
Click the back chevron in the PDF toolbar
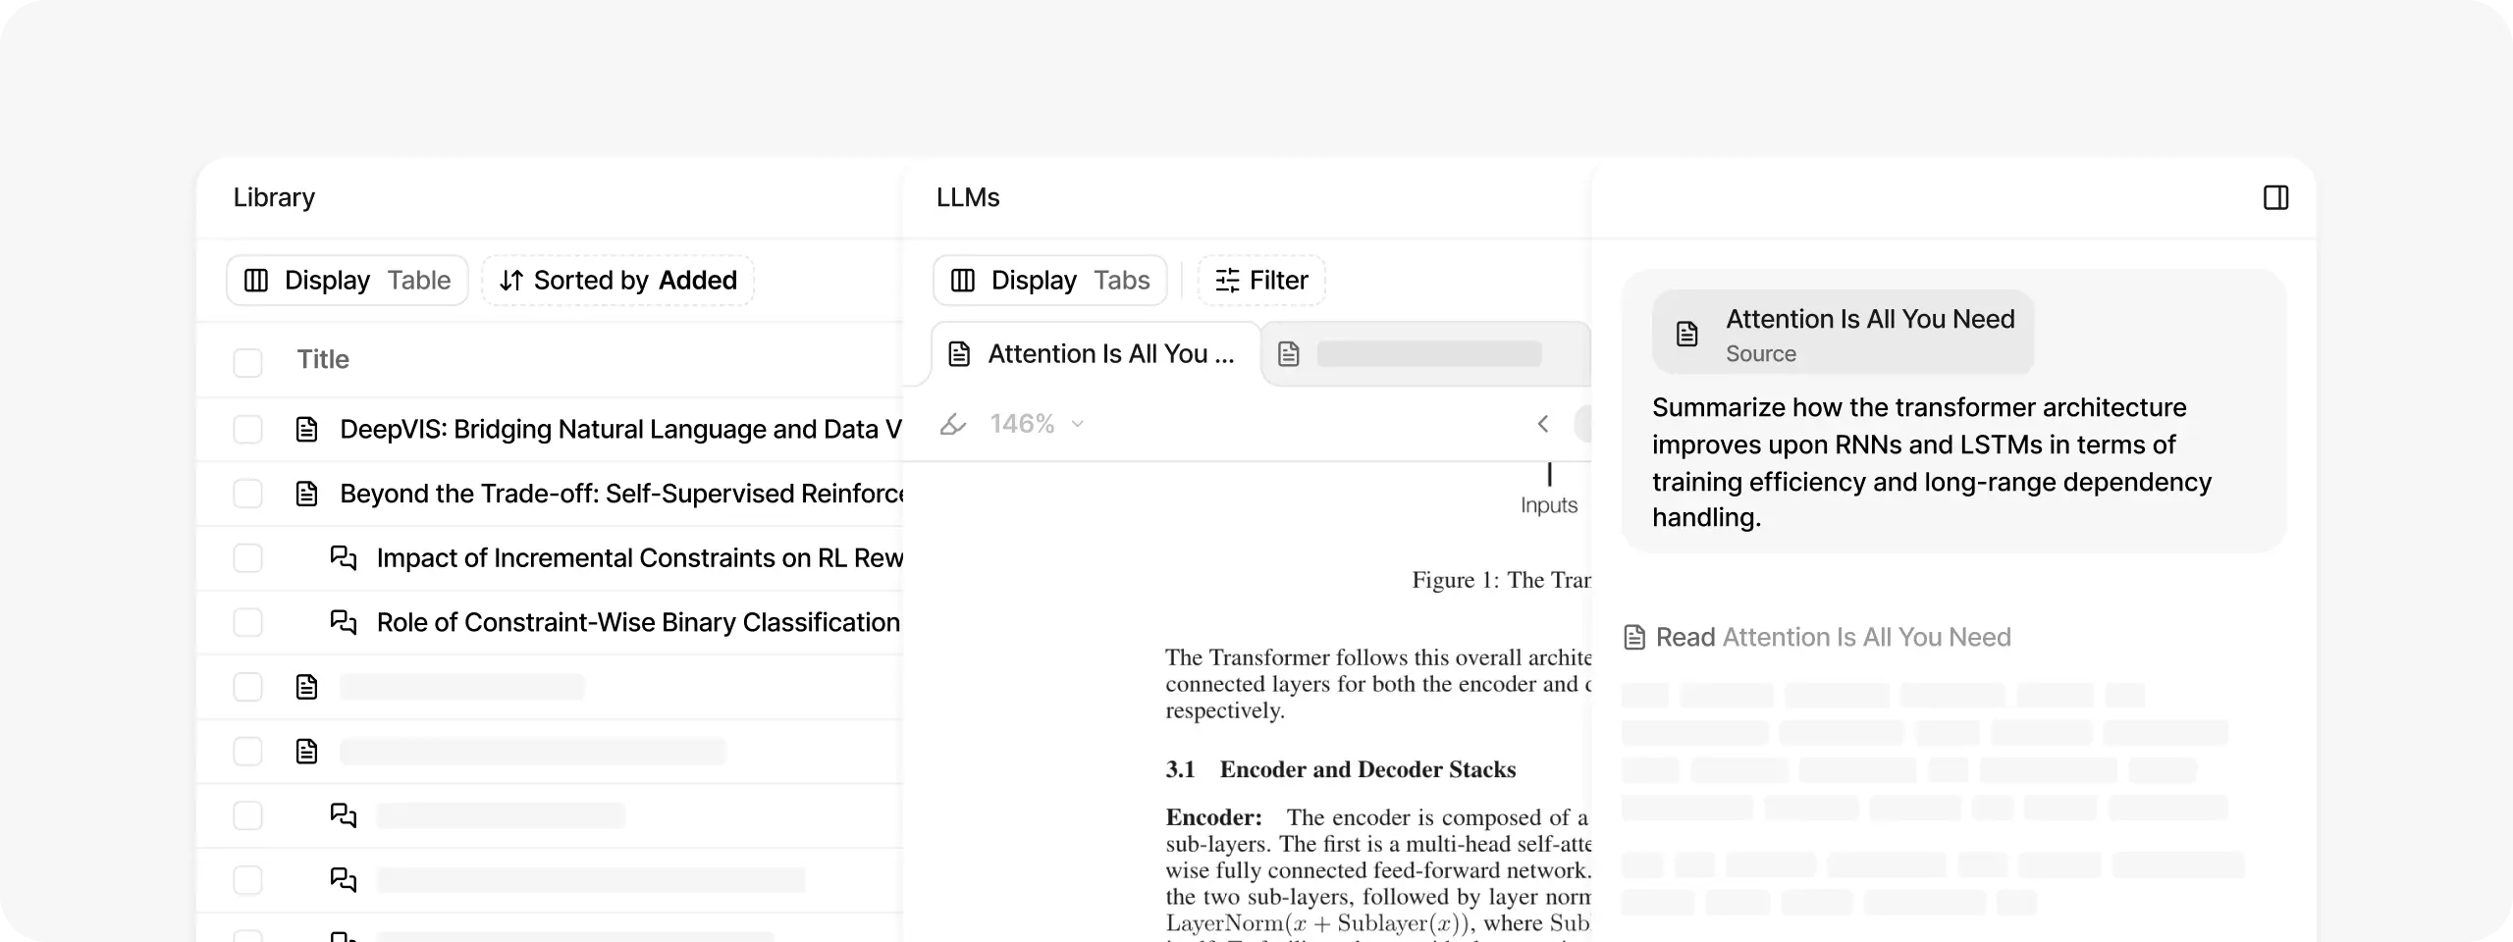coord(1542,423)
